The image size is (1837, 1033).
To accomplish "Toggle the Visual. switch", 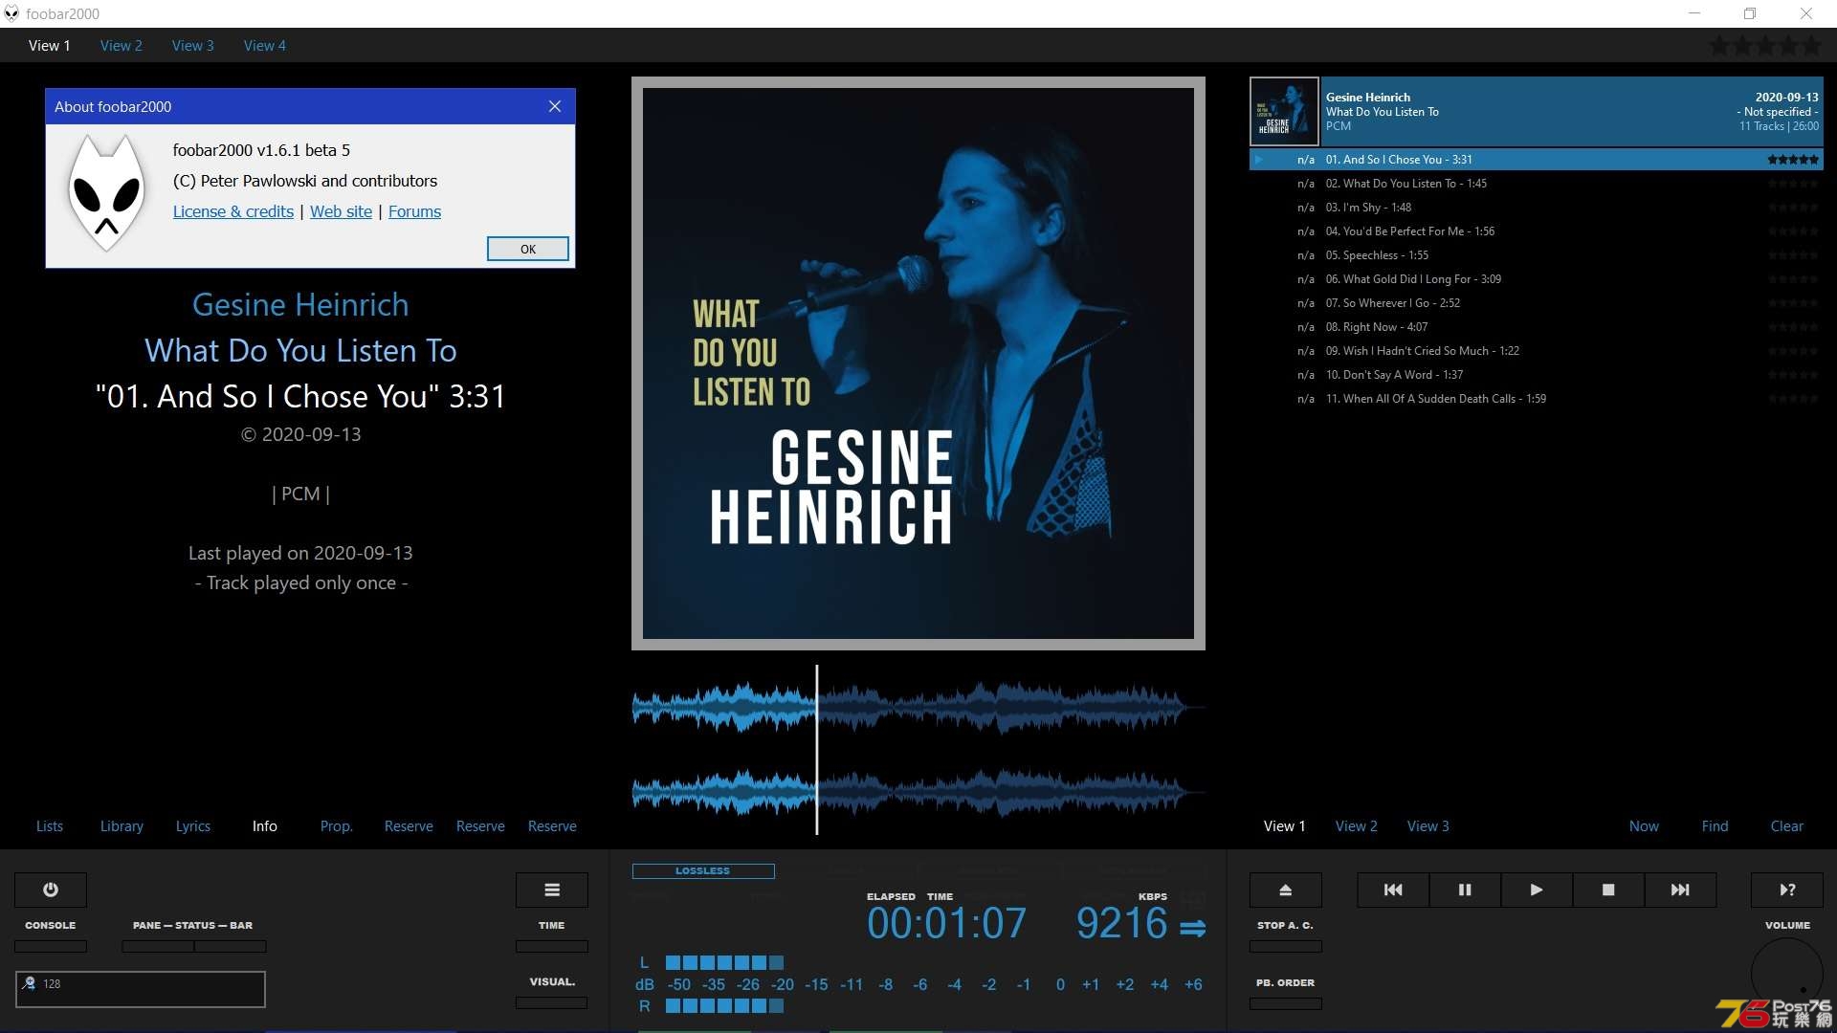I will [x=552, y=1002].
